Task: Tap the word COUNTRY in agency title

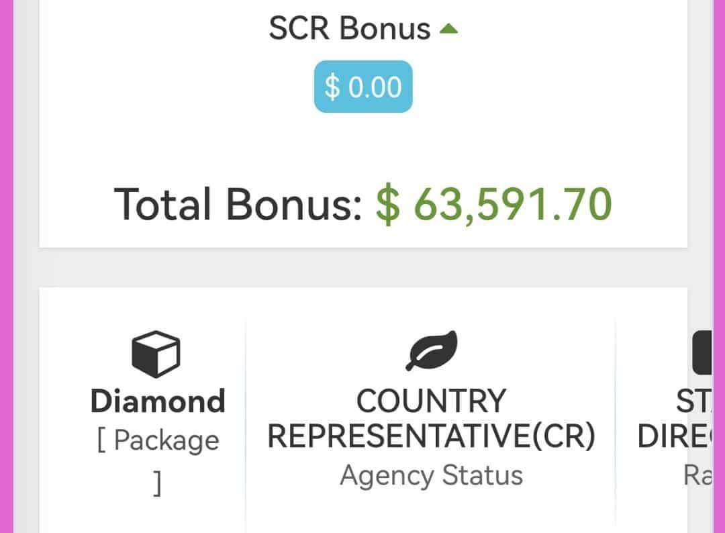Action: 431,401
